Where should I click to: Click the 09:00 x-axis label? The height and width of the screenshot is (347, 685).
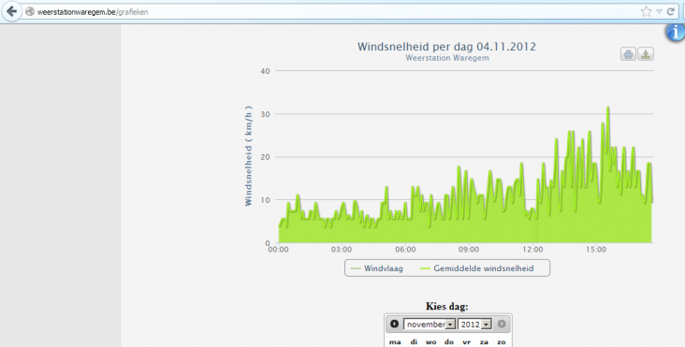tap(468, 250)
